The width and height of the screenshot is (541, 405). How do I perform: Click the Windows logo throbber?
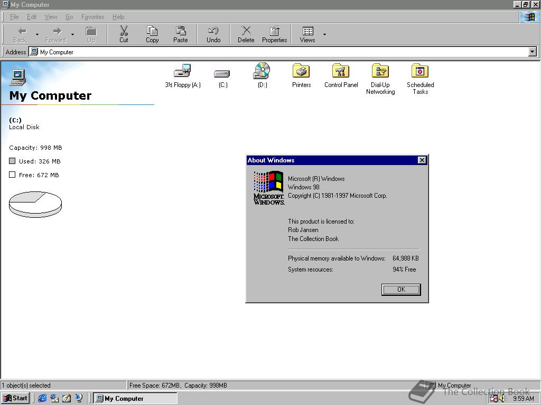(x=529, y=16)
